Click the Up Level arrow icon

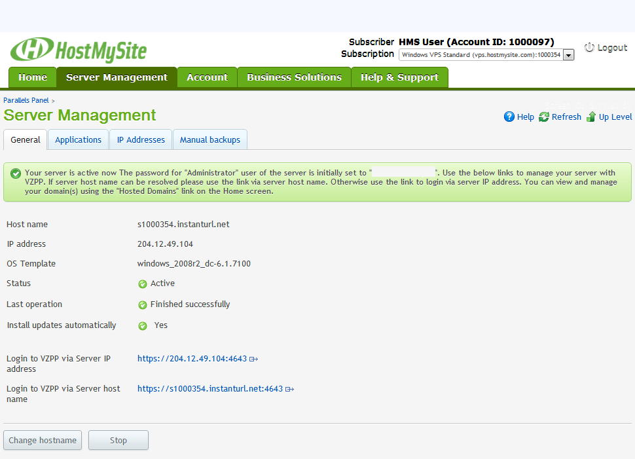click(x=591, y=117)
